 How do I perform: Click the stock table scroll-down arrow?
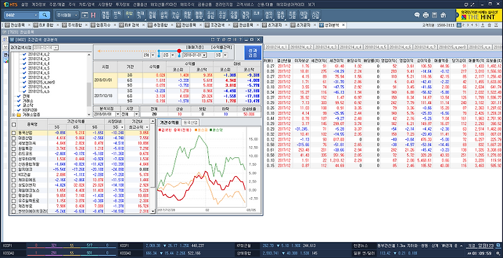[153, 212]
